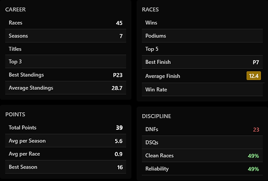
Task: Click the Titles row in Career
Action: tap(66, 49)
